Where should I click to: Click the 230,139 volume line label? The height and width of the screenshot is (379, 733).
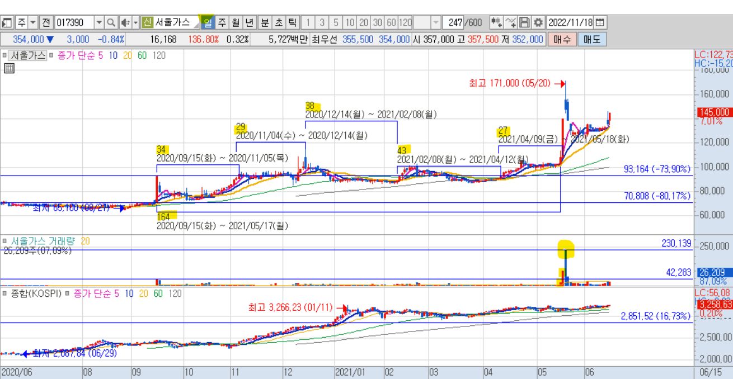[676, 244]
